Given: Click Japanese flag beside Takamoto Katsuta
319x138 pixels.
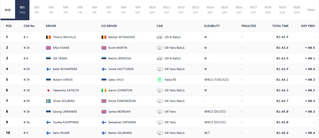Looking at the screenshot, I should click(x=48, y=90).
